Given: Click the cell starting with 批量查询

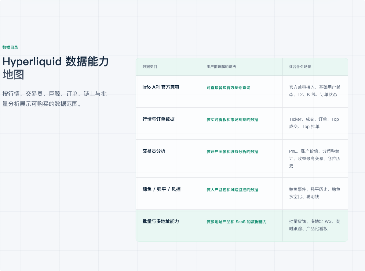Looking at the screenshot, I should pos(315,225).
